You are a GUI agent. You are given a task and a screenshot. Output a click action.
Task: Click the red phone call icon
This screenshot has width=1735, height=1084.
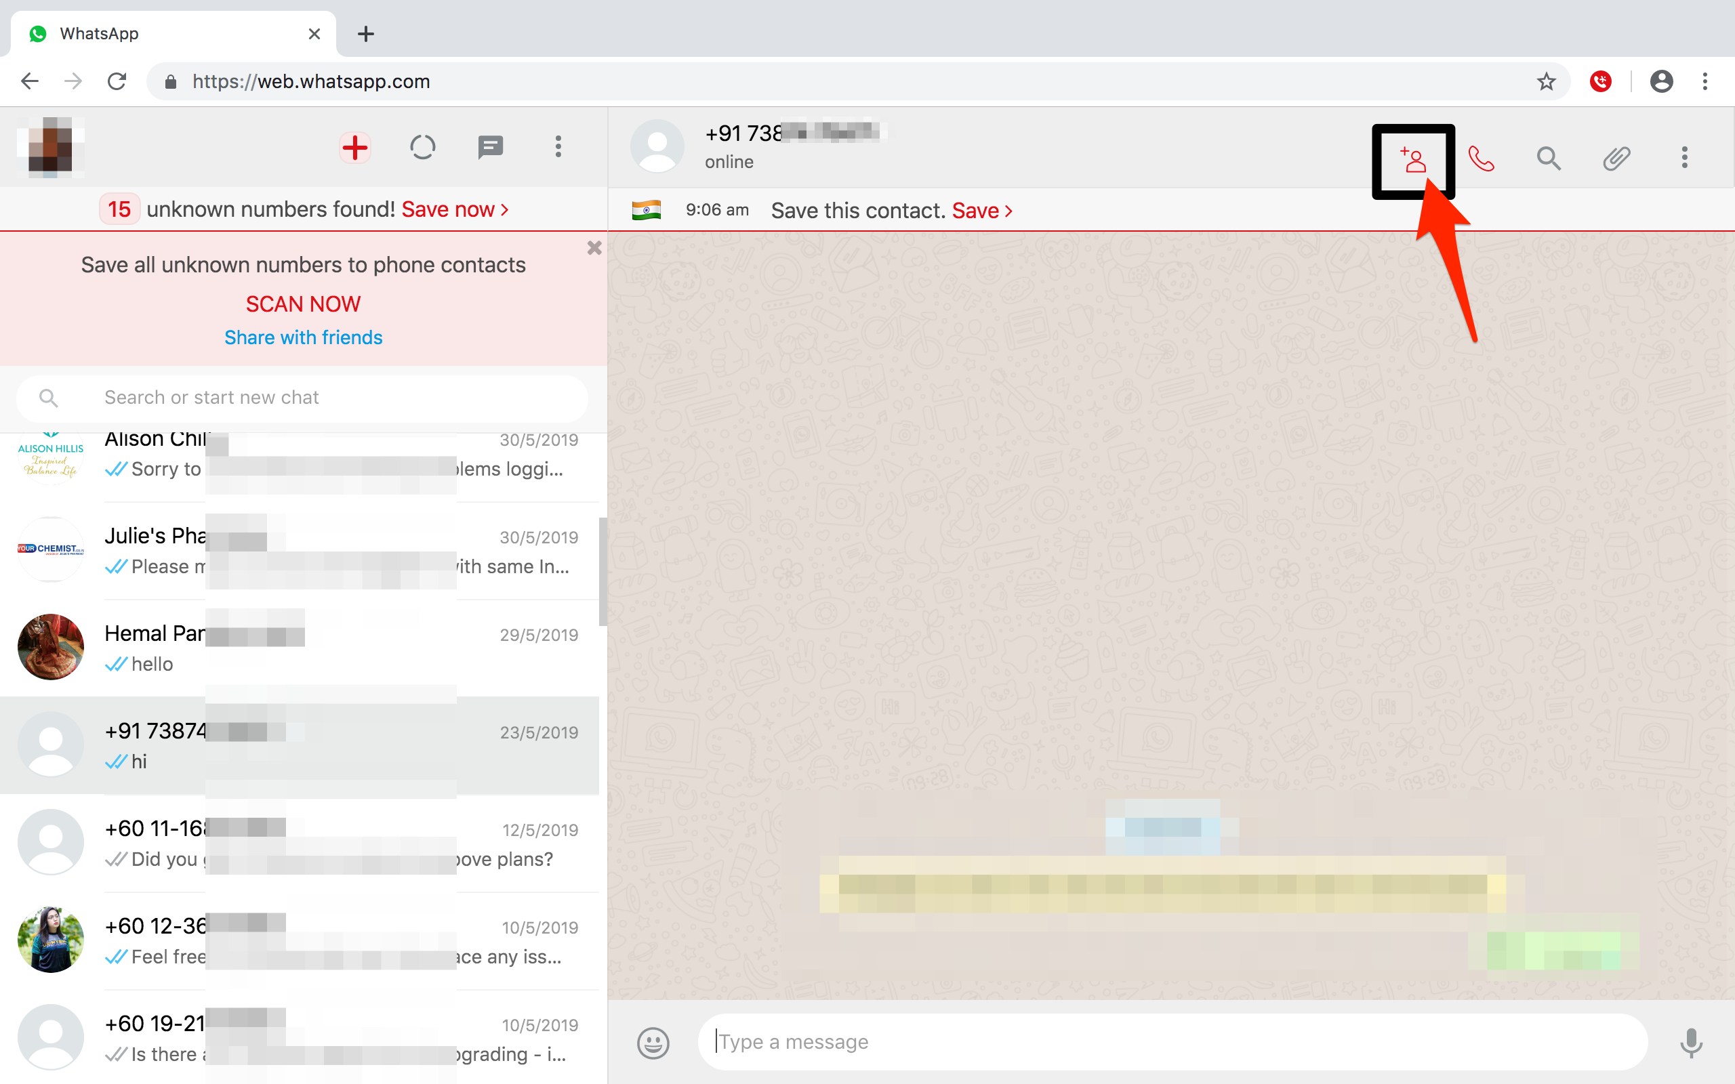(1480, 159)
